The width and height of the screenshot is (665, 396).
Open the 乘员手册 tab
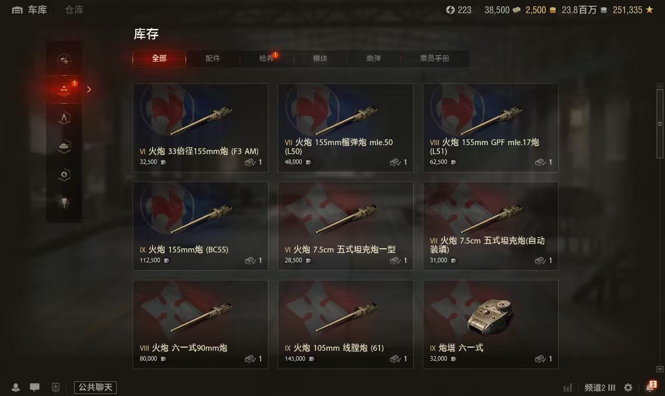[435, 58]
